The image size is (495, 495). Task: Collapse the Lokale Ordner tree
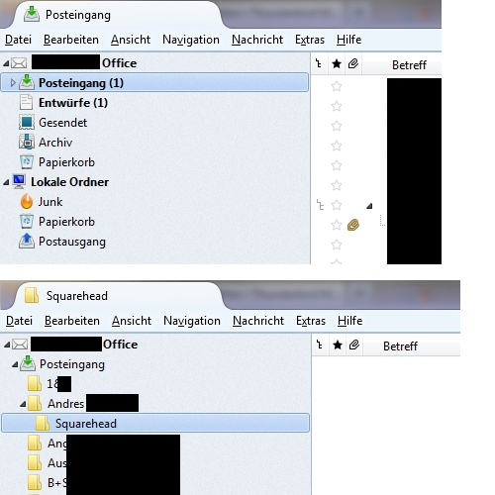(6, 182)
